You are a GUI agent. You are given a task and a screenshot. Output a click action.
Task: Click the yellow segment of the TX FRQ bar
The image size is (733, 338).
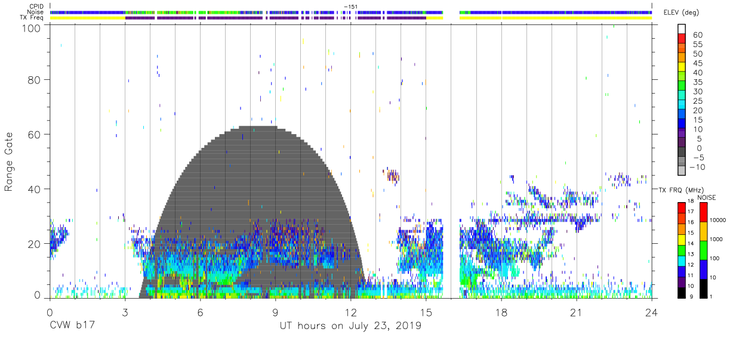click(x=682, y=240)
